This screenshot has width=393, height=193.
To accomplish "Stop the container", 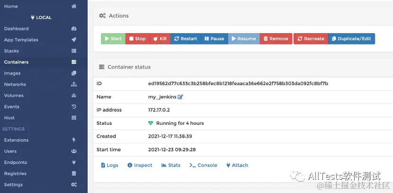I will pyautogui.click(x=138, y=39).
